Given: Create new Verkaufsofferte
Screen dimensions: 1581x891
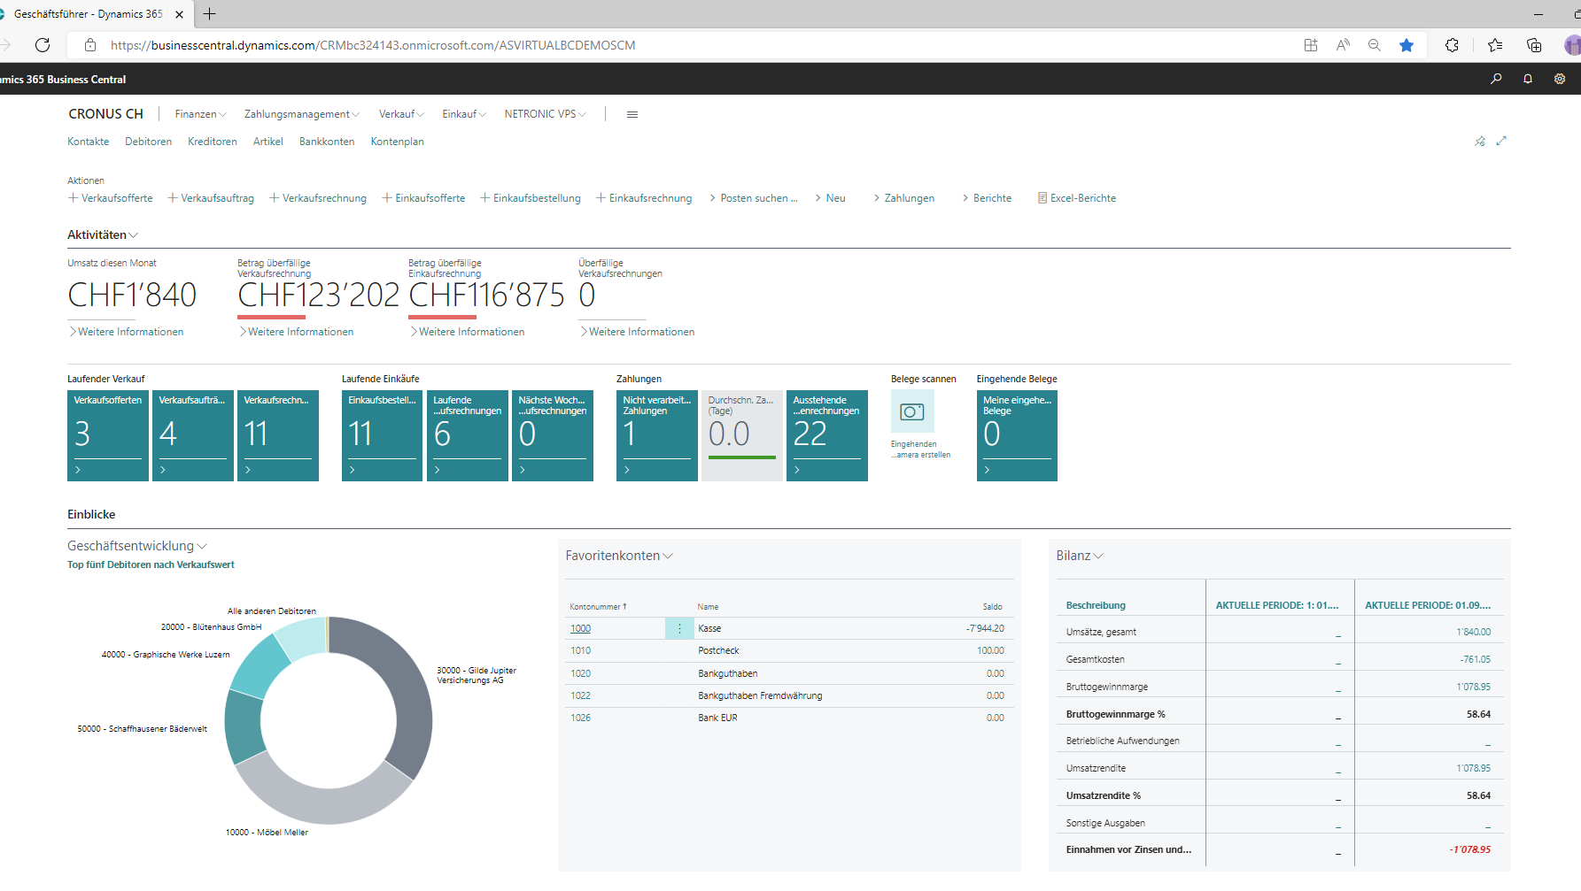Looking at the screenshot, I should (x=111, y=198).
